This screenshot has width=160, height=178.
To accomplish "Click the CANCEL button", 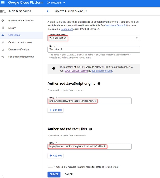I will [x=69, y=175].
